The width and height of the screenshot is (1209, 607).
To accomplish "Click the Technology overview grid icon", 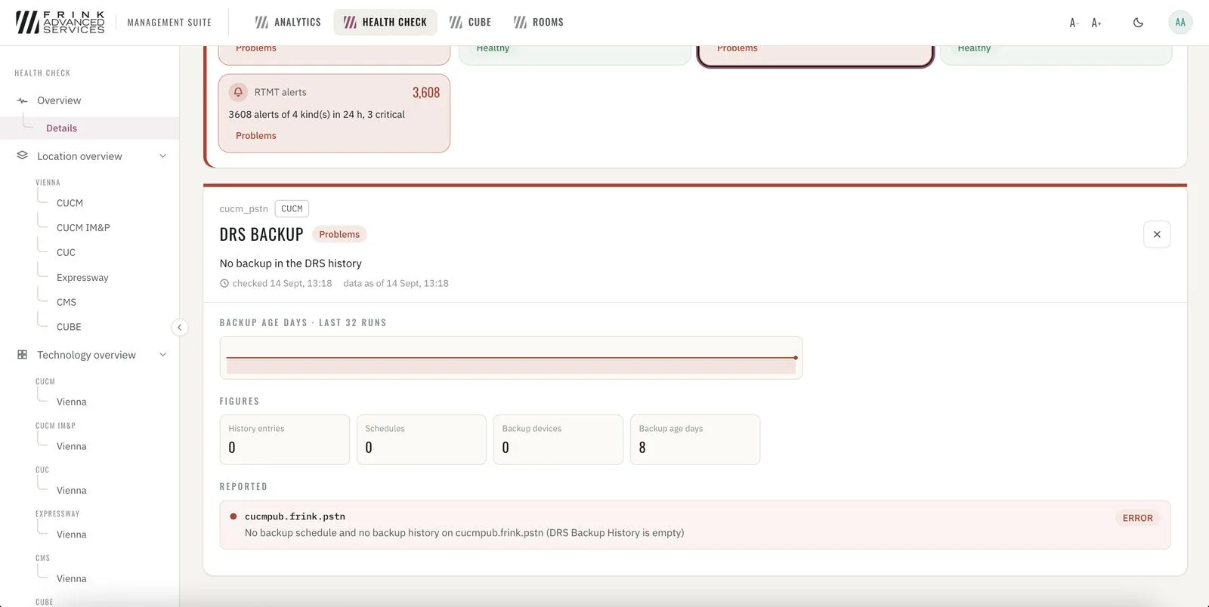I will [x=22, y=354].
